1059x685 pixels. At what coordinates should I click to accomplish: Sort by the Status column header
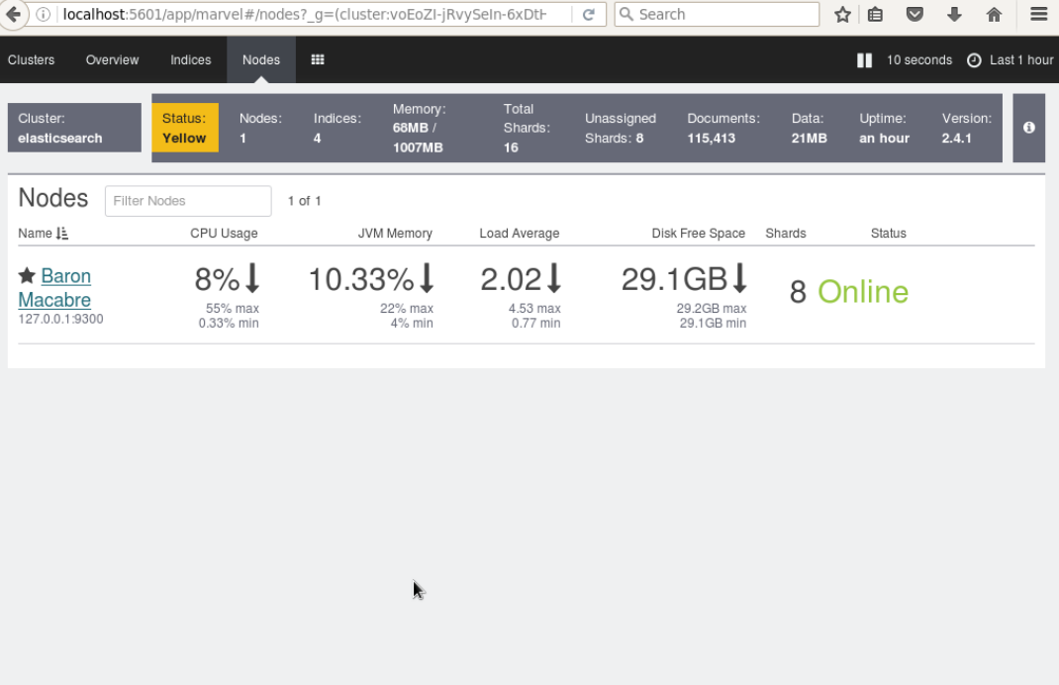(888, 233)
